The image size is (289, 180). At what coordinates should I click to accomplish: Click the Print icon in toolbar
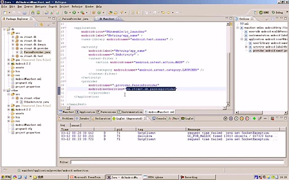(x=25, y=12)
